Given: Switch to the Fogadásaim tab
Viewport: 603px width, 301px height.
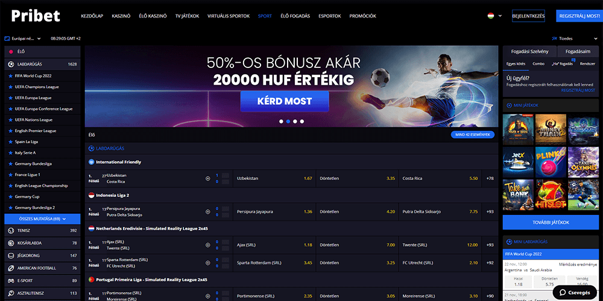Looking at the screenshot, I should click(578, 51).
